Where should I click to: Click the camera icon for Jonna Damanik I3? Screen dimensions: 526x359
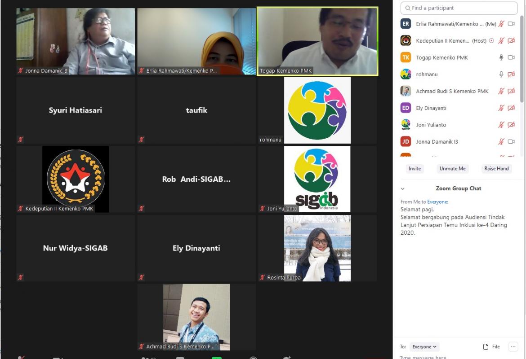pyautogui.click(x=511, y=142)
